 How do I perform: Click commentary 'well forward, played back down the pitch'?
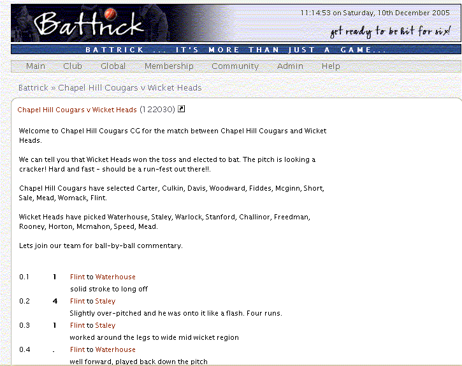coord(138,362)
